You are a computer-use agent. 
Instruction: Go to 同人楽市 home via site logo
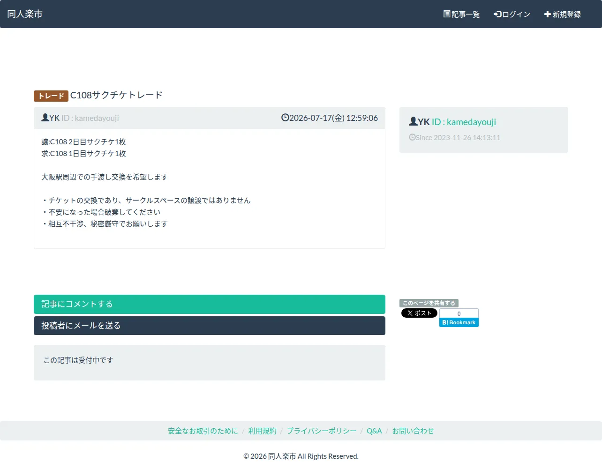tap(25, 14)
